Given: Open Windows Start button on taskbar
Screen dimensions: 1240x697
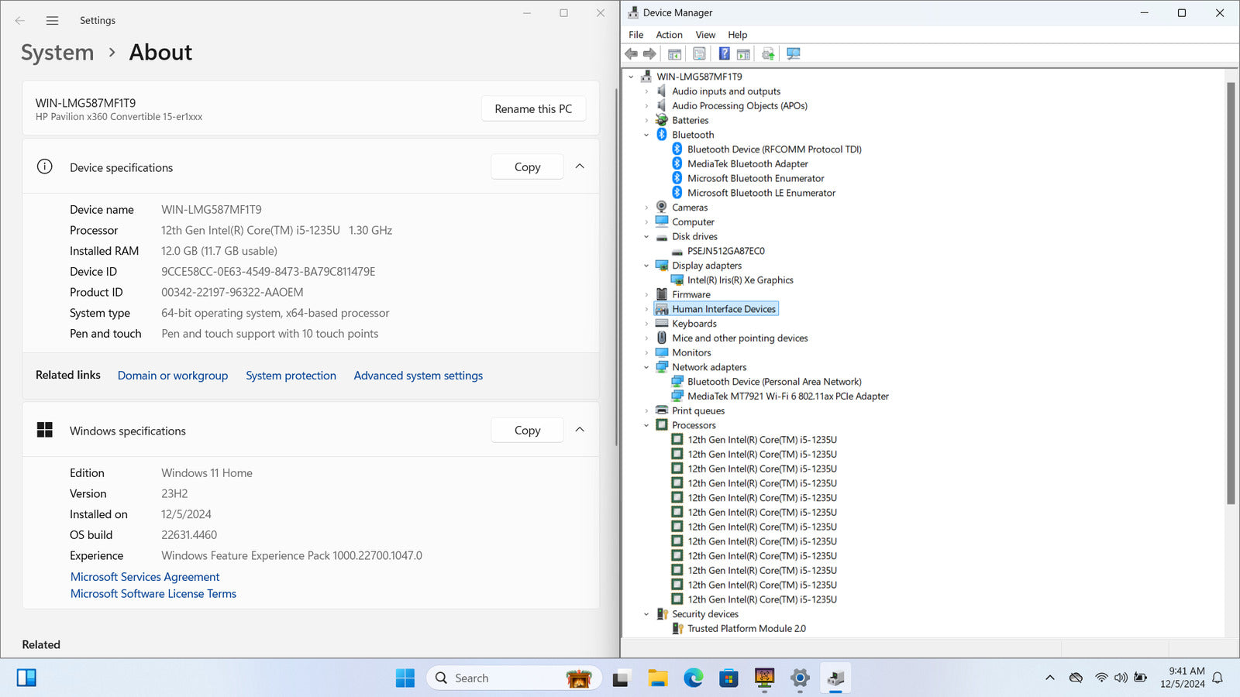Looking at the screenshot, I should (x=405, y=678).
